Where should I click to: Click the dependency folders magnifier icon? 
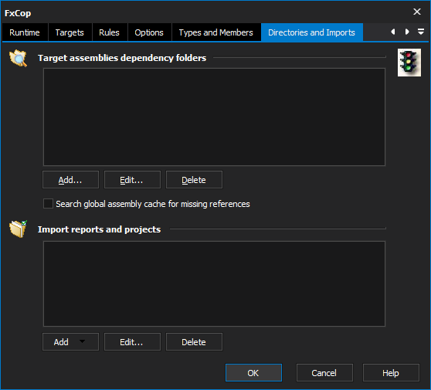pyautogui.click(x=18, y=58)
